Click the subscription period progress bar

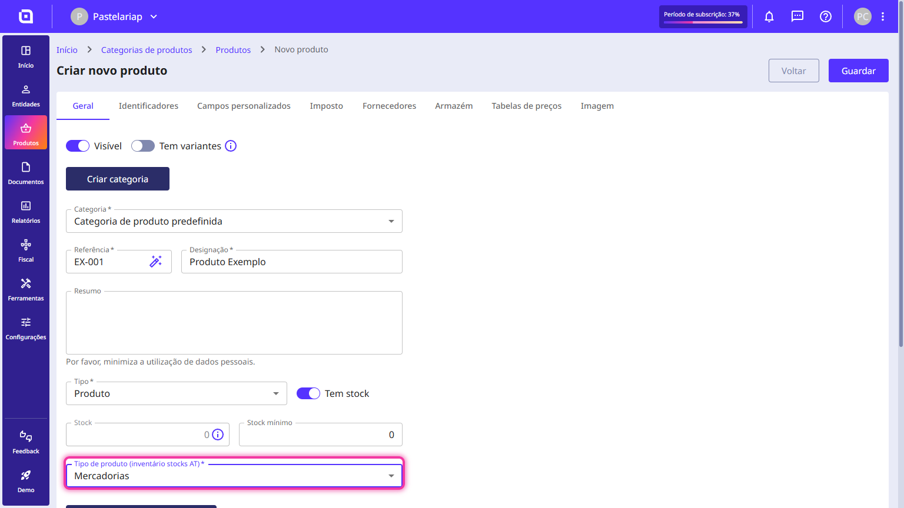tap(703, 22)
